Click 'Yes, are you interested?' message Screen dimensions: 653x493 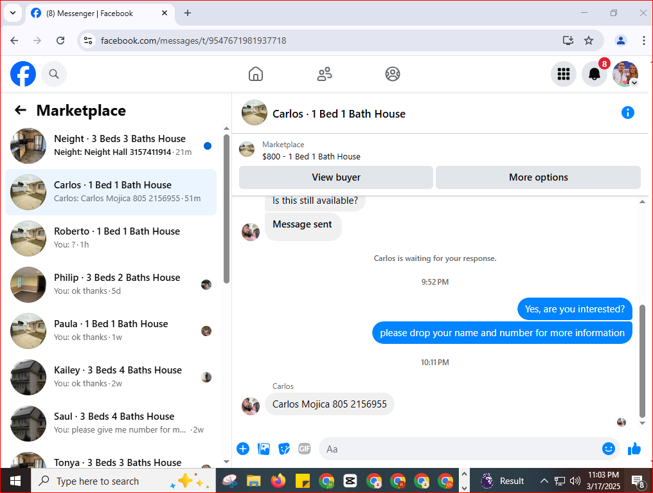coord(575,309)
